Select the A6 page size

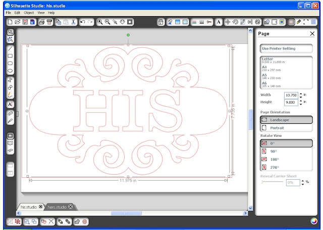pyautogui.click(x=286, y=85)
